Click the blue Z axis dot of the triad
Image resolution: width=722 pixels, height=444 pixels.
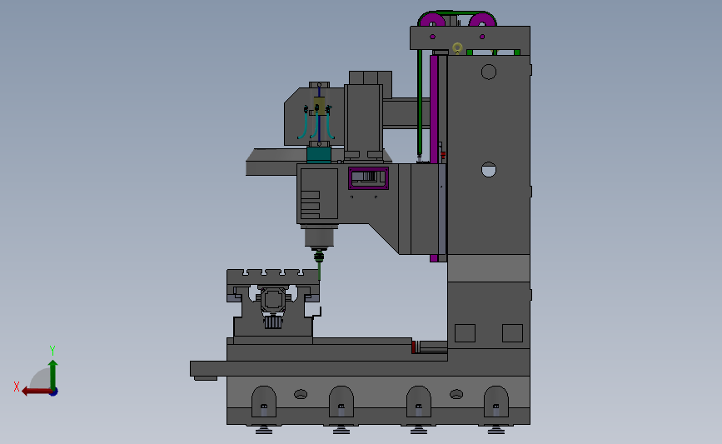54,392
